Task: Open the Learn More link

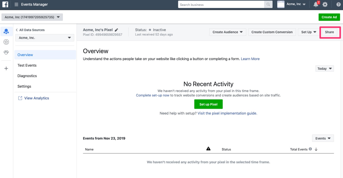Action: (250, 59)
